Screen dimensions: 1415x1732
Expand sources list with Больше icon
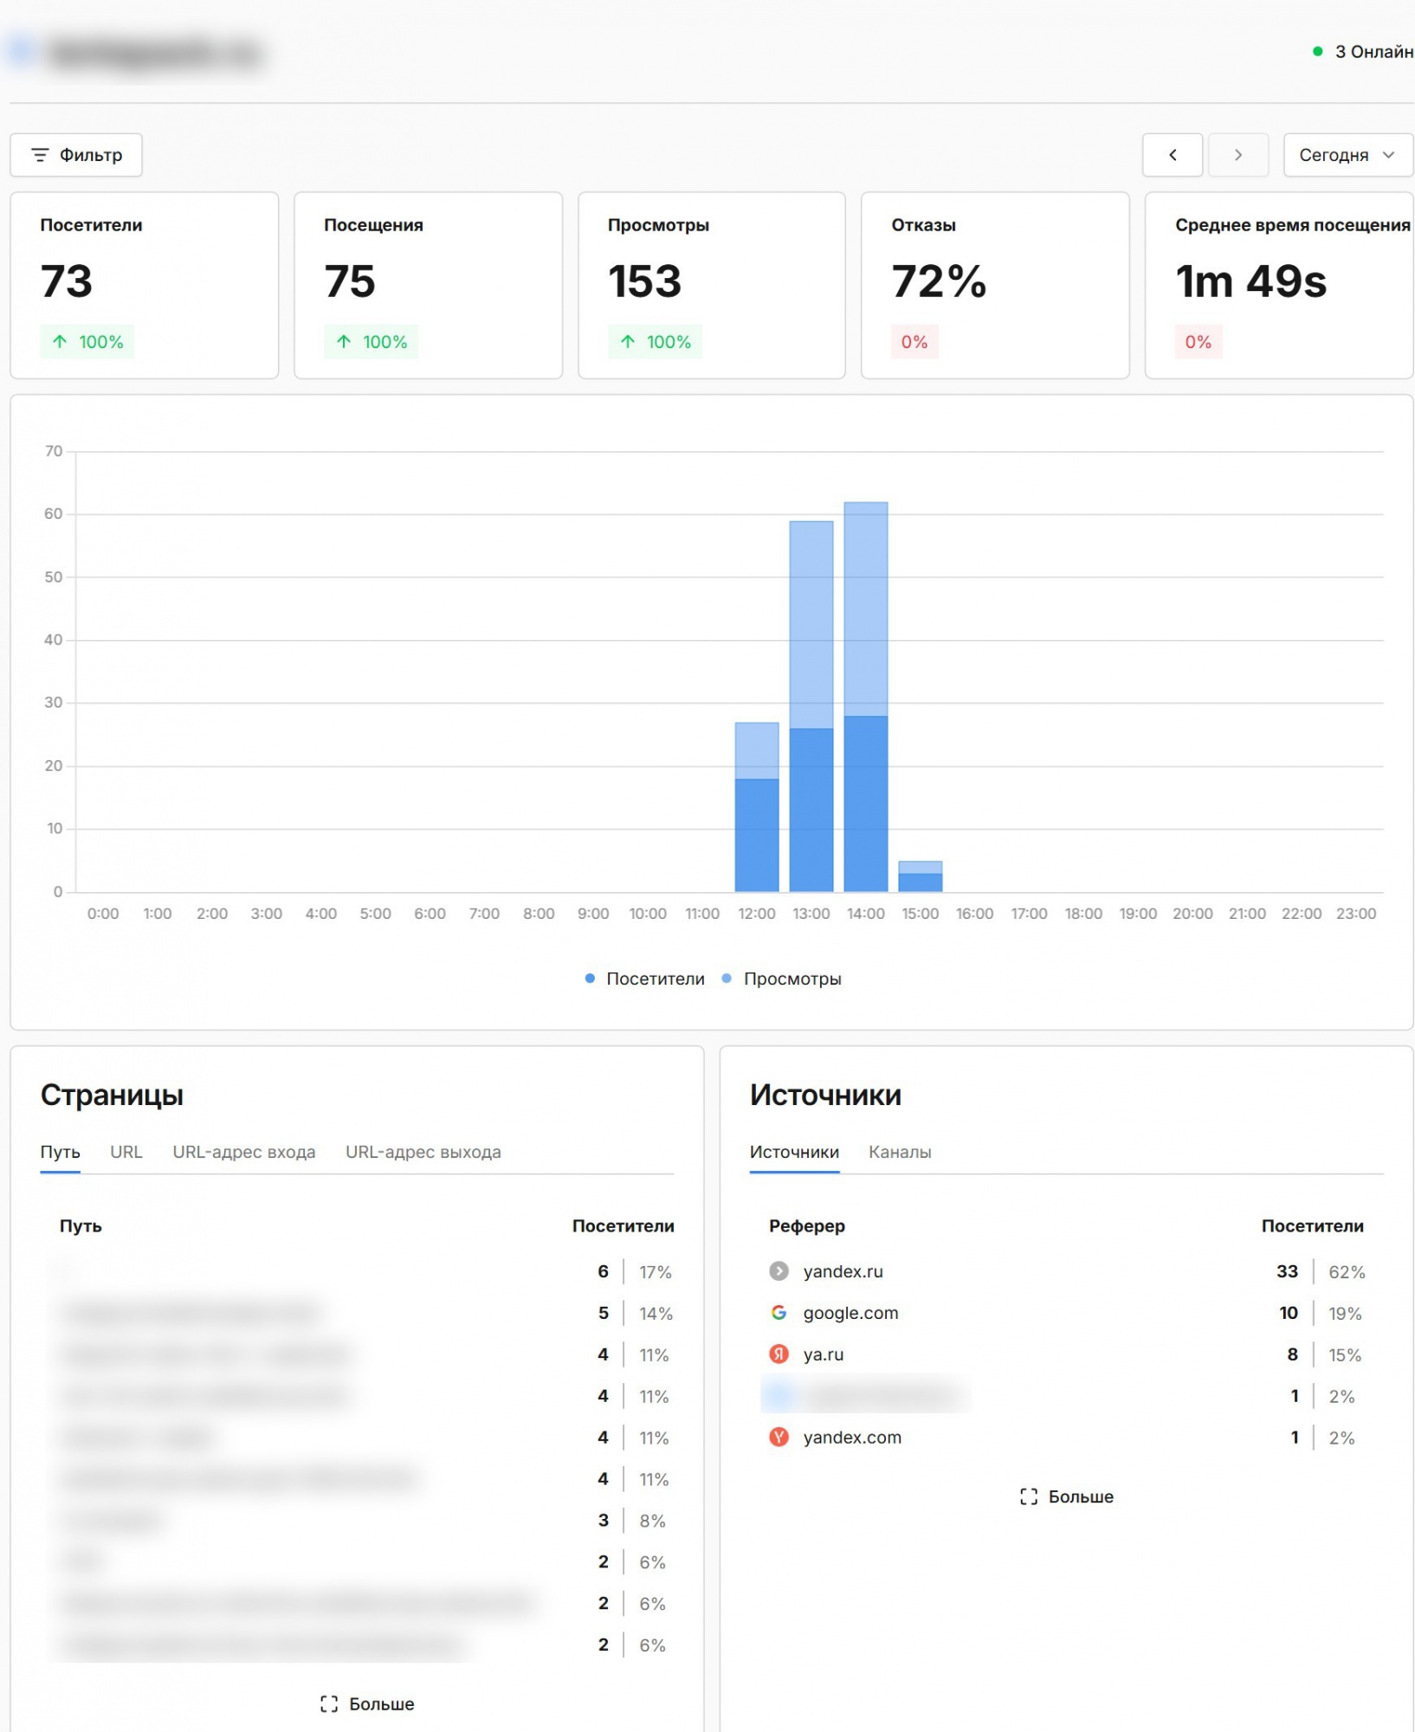coord(1029,1496)
